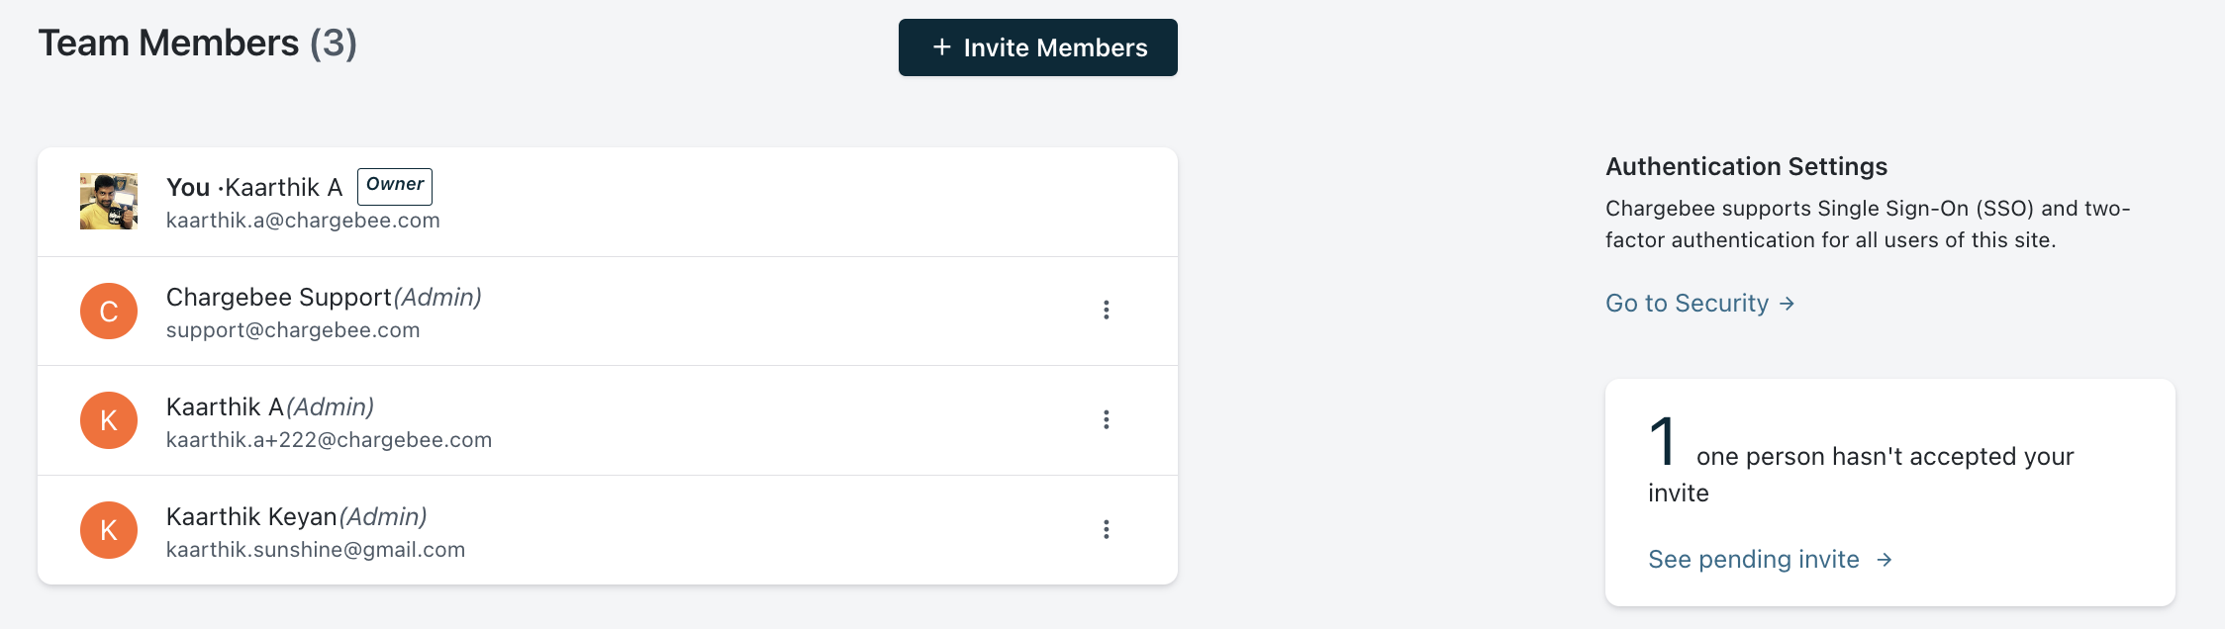
Task: Click the support@chargebee.com email address
Action: point(293,330)
